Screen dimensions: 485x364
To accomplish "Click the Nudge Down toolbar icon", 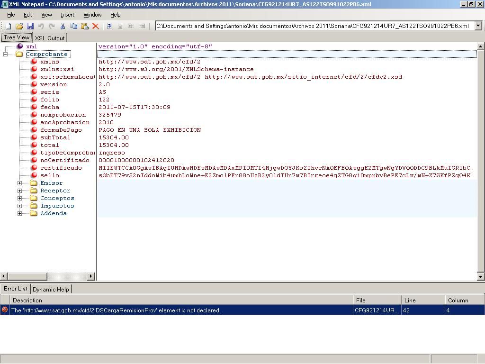I will point(120,26).
